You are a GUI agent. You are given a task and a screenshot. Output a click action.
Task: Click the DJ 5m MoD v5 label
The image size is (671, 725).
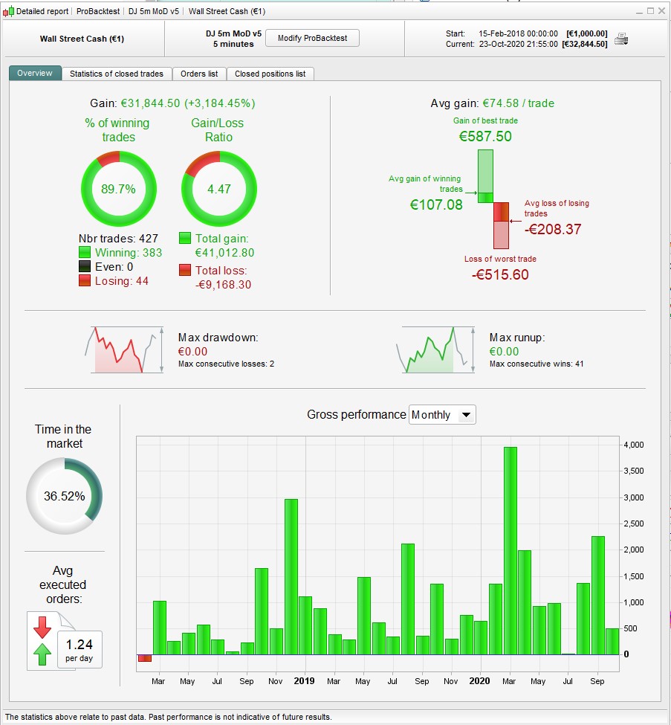coord(233,33)
